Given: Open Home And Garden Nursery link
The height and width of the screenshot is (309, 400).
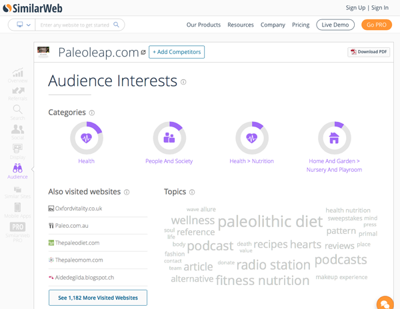Looking at the screenshot, I should 334,165.
